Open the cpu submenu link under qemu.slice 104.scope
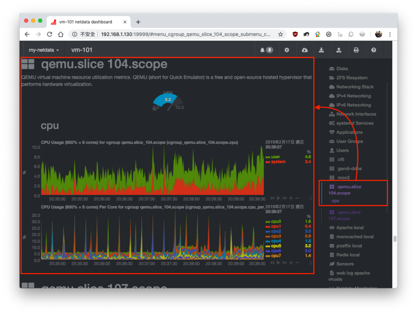417x314 pixels. 336,201
